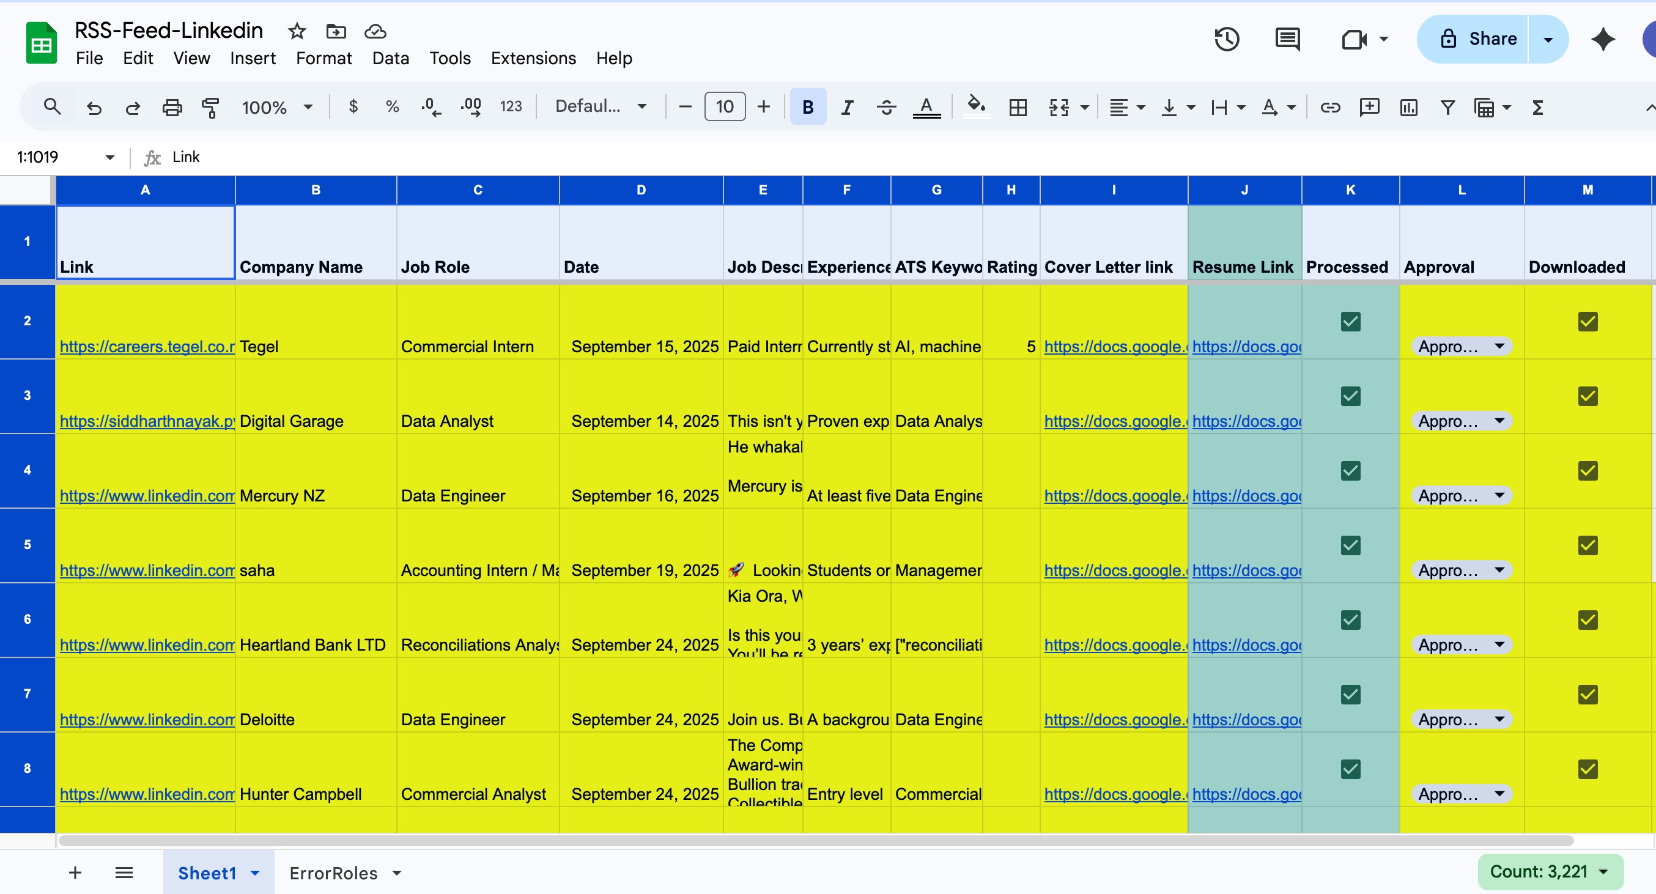This screenshot has width=1656, height=894.
Task: Click the Functions sigma icon
Action: point(1538,108)
